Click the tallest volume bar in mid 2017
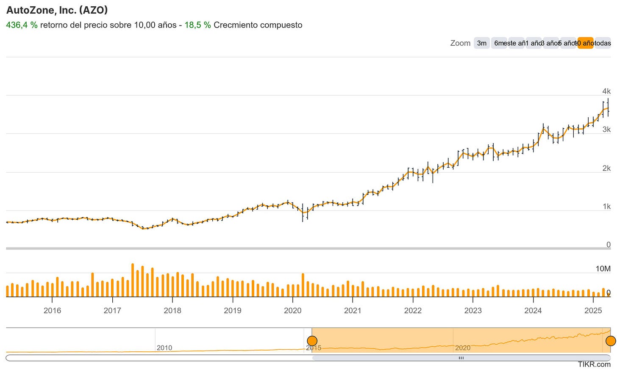Viewport: 617px width, 370px height. (x=133, y=280)
